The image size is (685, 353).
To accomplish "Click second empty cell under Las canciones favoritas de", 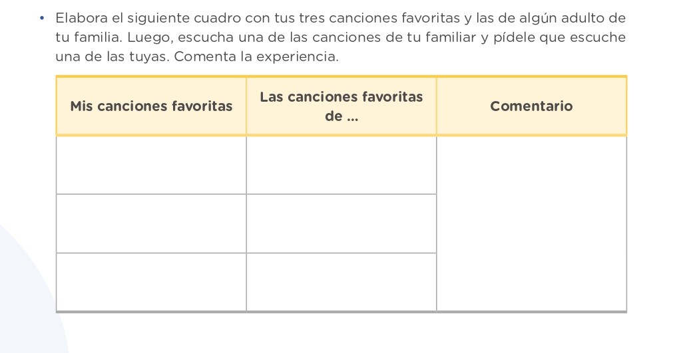I will click(x=342, y=223).
